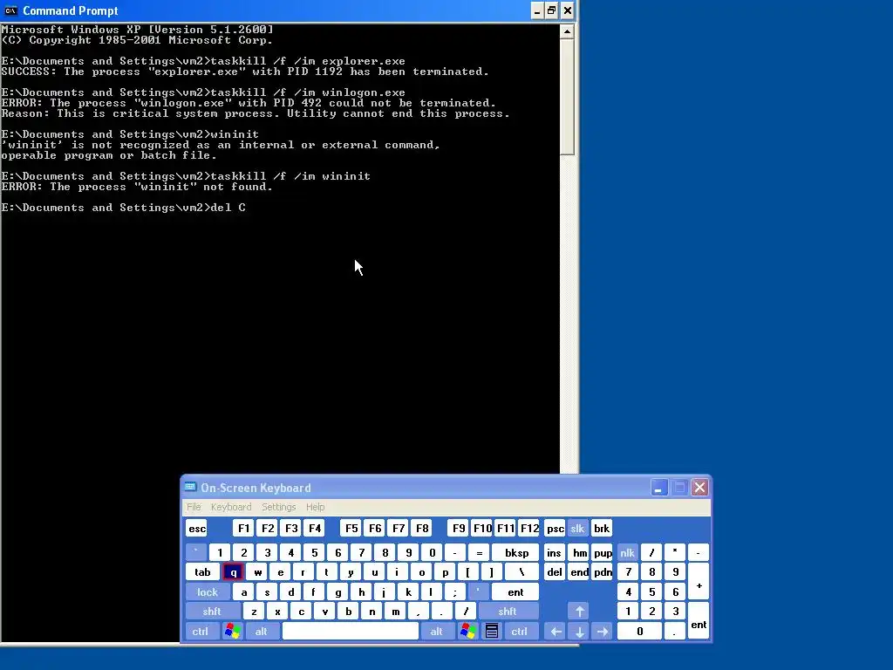Click the top row 7 key
Image resolution: width=893 pixels, height=670 pixels.
pyautogui.click(x=361, y=552)
